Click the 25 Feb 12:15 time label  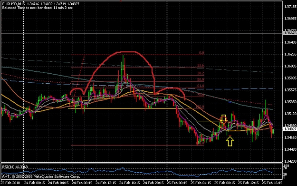(249, 183)
